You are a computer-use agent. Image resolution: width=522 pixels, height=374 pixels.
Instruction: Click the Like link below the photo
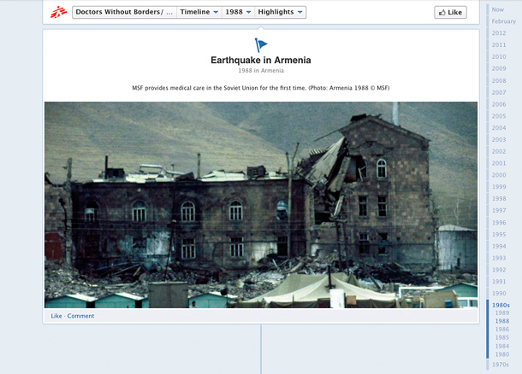[x=56, y=316]
